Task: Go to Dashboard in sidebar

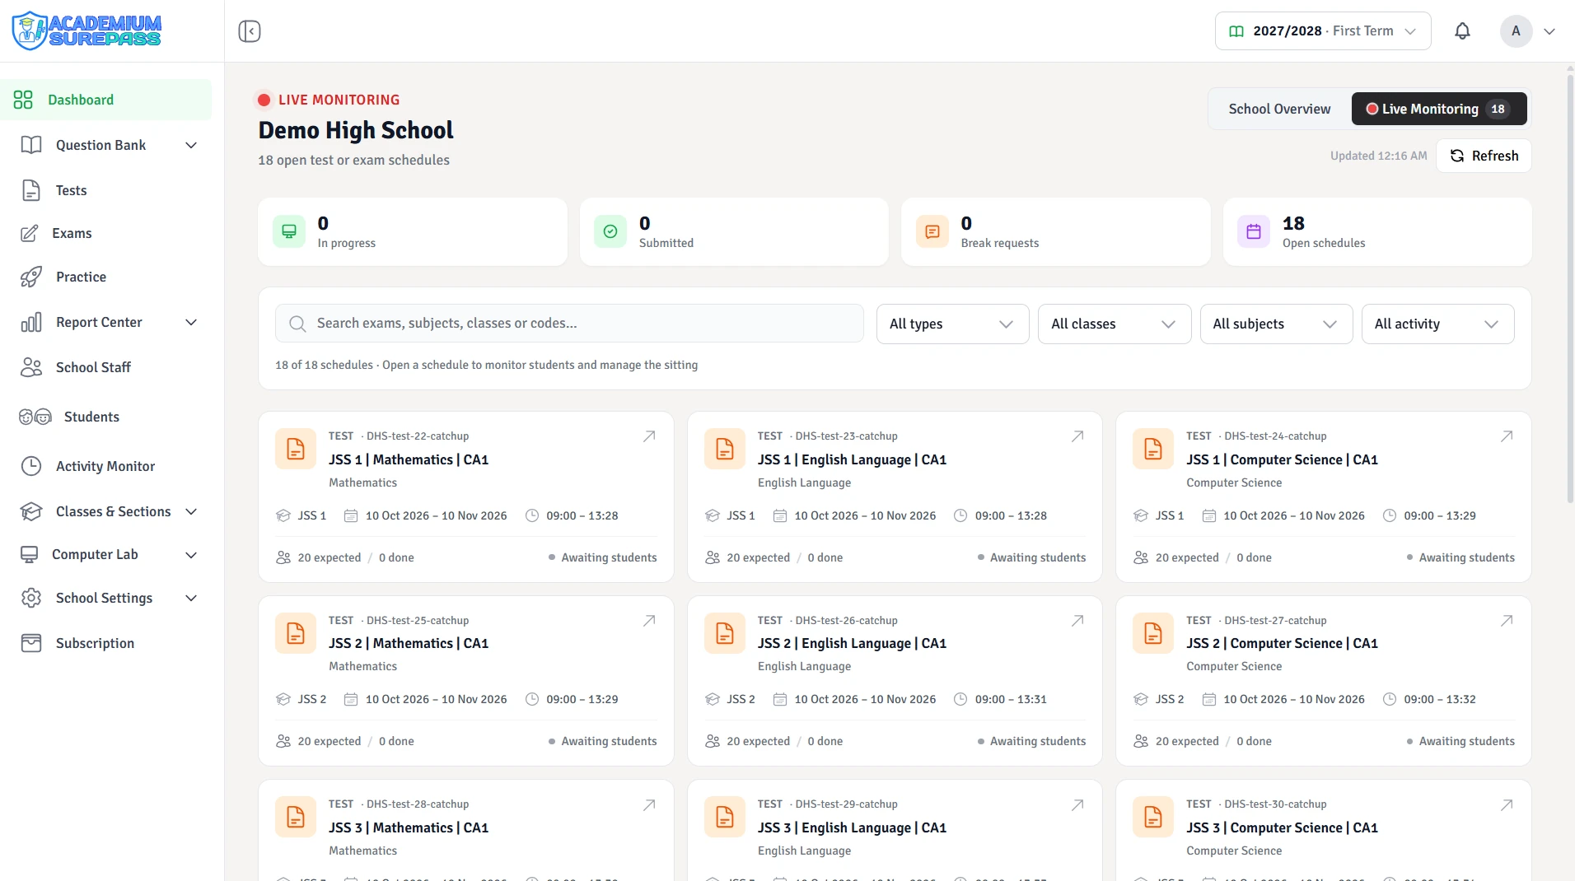Action: [106, 100]
